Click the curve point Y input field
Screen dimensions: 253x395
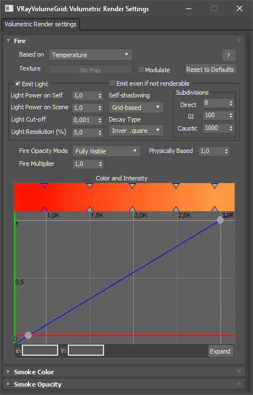(x=86, y=350)
